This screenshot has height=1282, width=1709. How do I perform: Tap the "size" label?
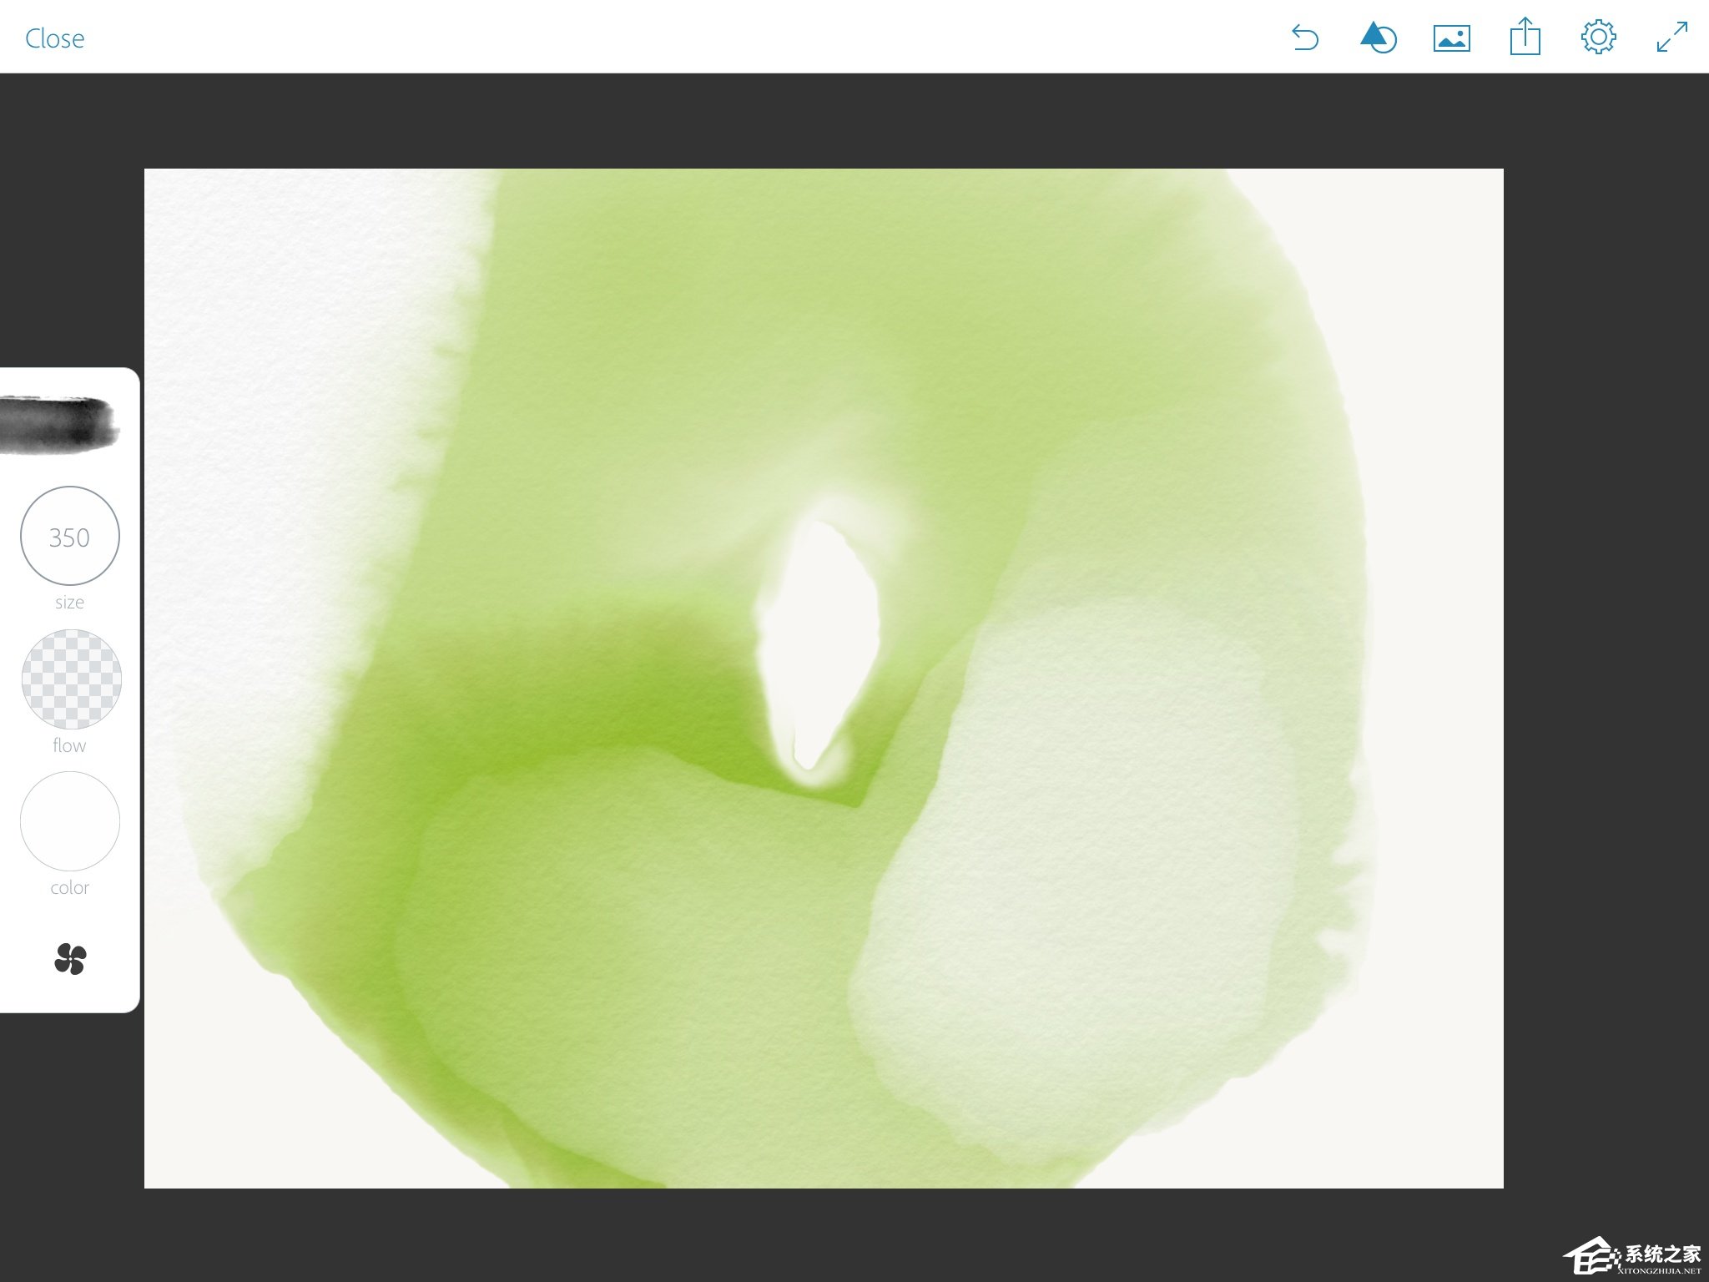click(x=69, y=603)
